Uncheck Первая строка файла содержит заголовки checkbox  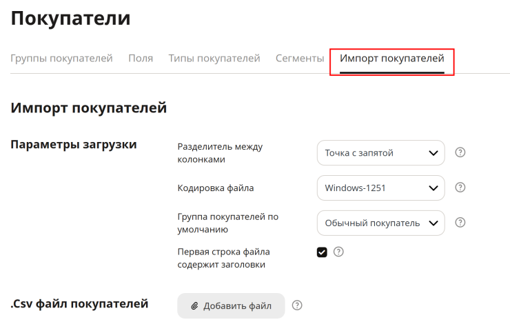[322, 252]
